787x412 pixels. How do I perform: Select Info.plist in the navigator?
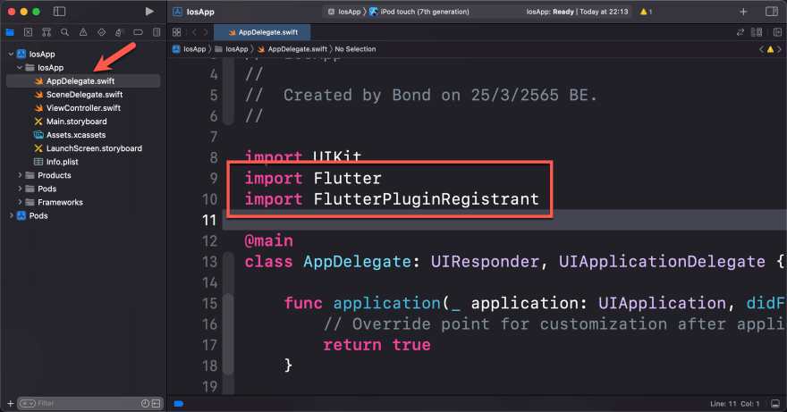point(63,162)
